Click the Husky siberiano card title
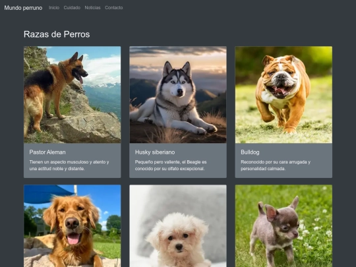Image resolution: width=356 pixels, height=267 pixels. pos(155,152)
